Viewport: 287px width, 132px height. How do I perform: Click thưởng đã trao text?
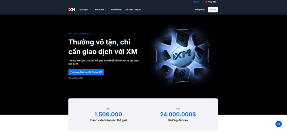pyautogui.click(x=178, y=120)
